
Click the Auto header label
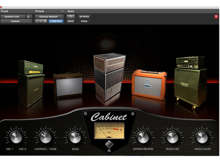coord(71,11)
